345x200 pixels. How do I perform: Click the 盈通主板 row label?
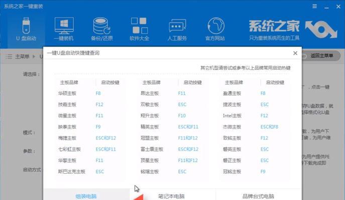tap(232, 93)
